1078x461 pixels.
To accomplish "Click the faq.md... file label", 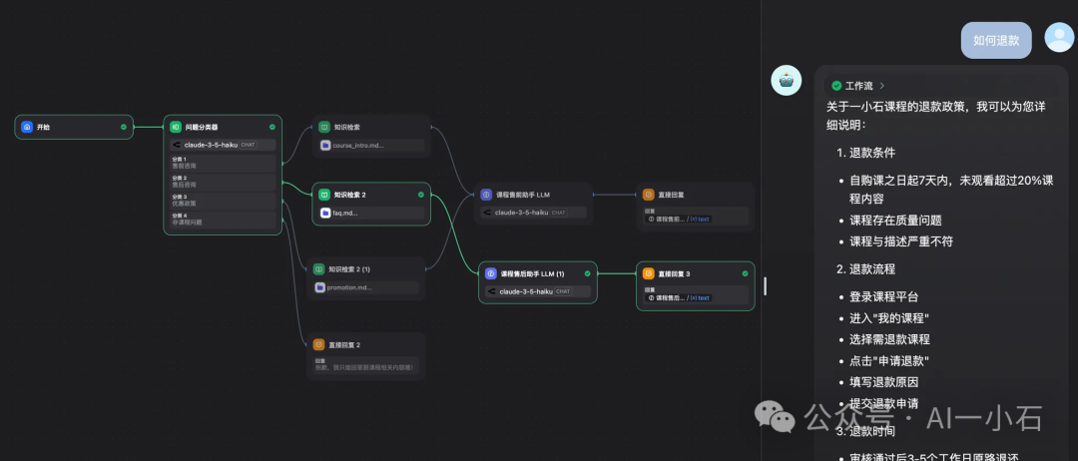I will 345,213.
